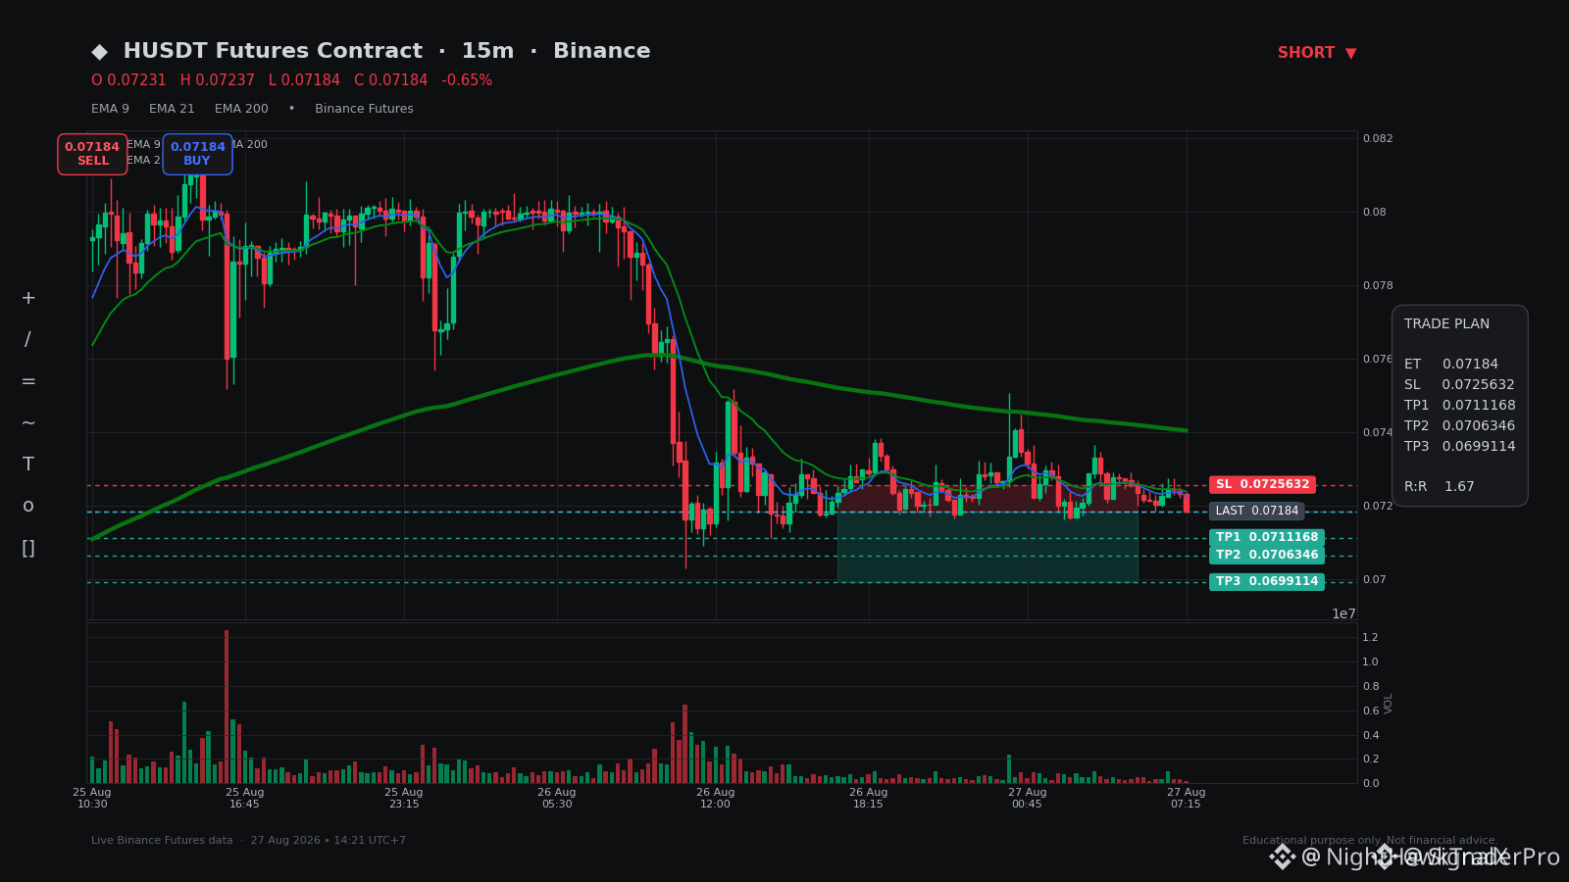
Task: Click the open price O 0.07231
Action: tap(128, 80)
